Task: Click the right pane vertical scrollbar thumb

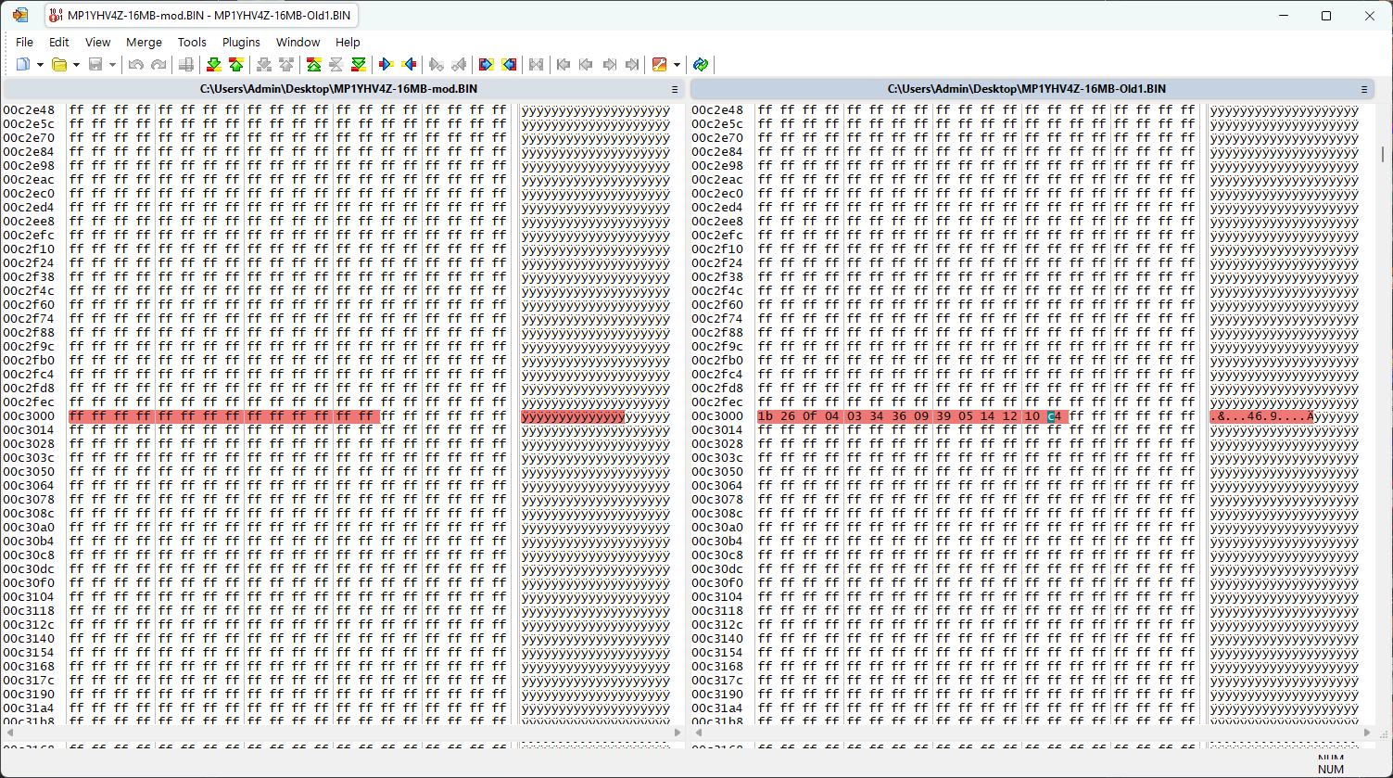Action: click(x=1384, y=153)
